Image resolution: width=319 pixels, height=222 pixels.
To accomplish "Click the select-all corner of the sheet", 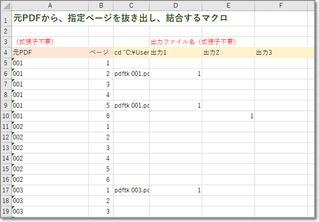I will (7, 5).
